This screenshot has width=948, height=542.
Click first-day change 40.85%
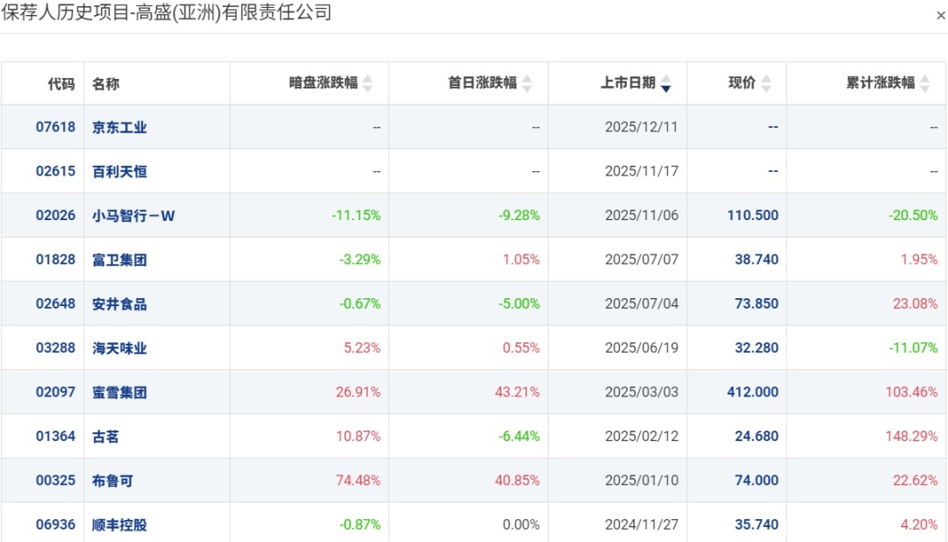tap(518, 480)
